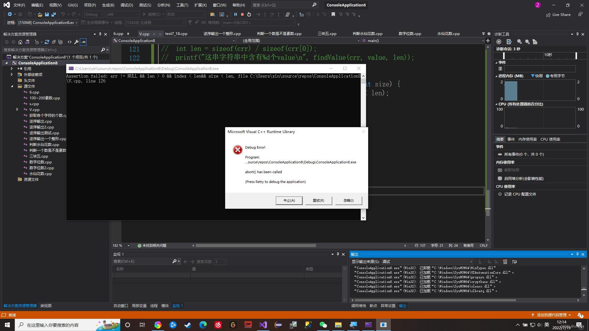The height and width of the screenshot is (331, 589).
Task: Pin the Watch 1 (监视 1) panel
Action: point(338,254)
